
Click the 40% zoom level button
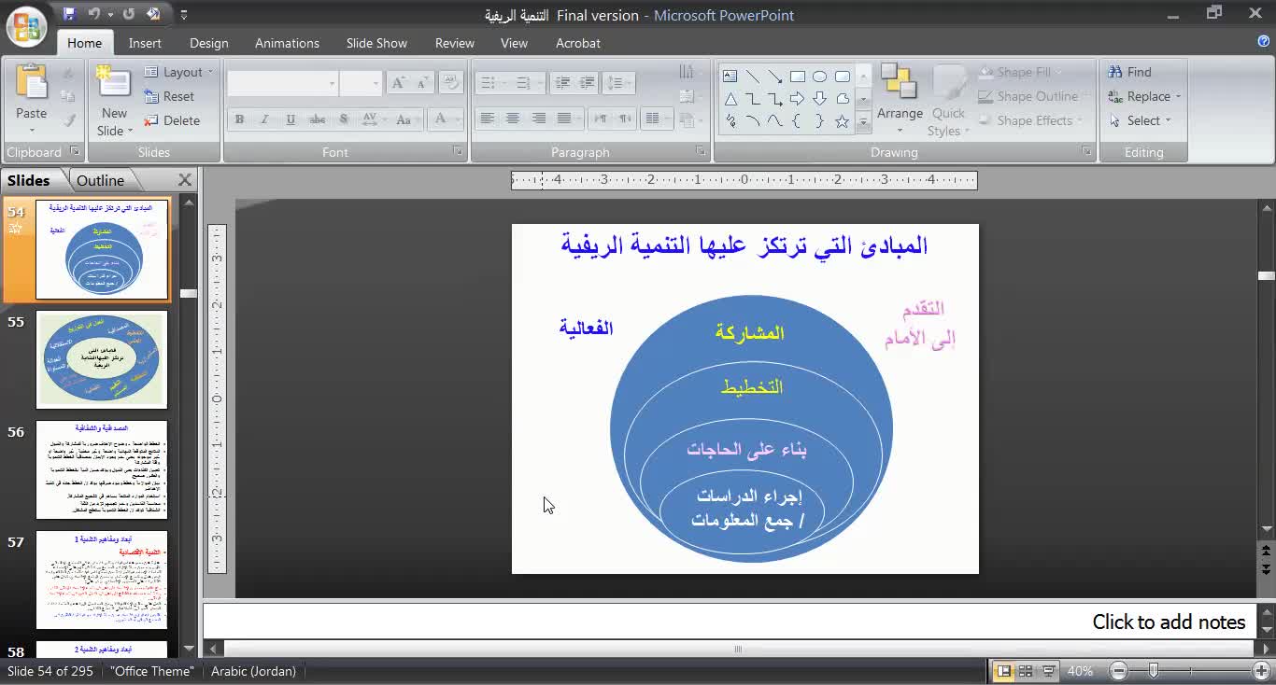(x=1080, y=671)
